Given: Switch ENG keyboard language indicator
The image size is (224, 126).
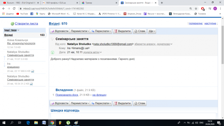Looking at the screenshot, I should pos(202,123).
